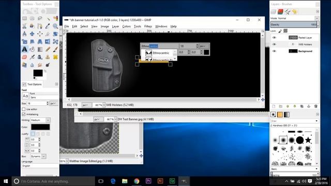Select the Move tool
This screenshot has width=331, height=186.
32,34
